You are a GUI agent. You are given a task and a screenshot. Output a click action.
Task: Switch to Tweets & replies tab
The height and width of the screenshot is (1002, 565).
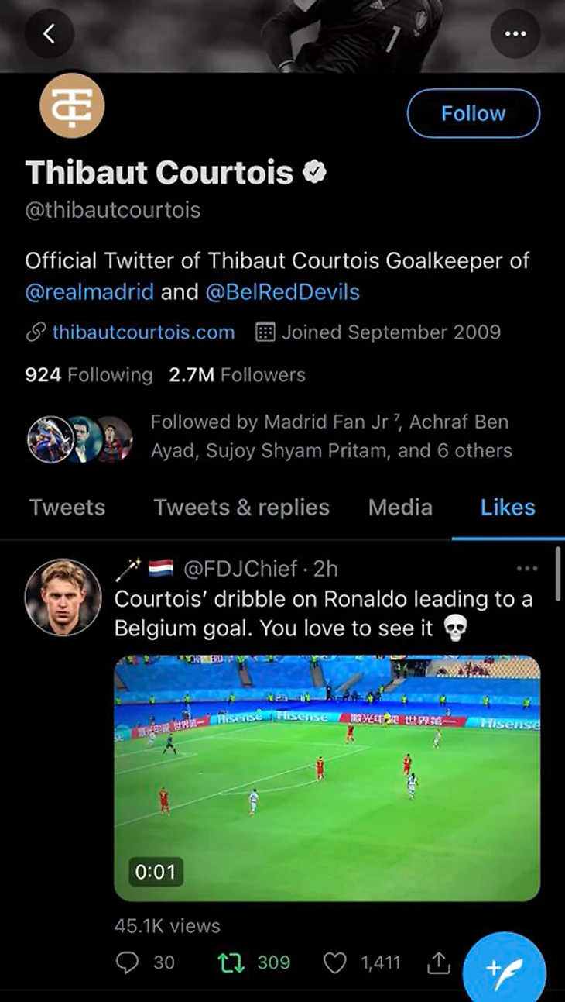point(241,508)
